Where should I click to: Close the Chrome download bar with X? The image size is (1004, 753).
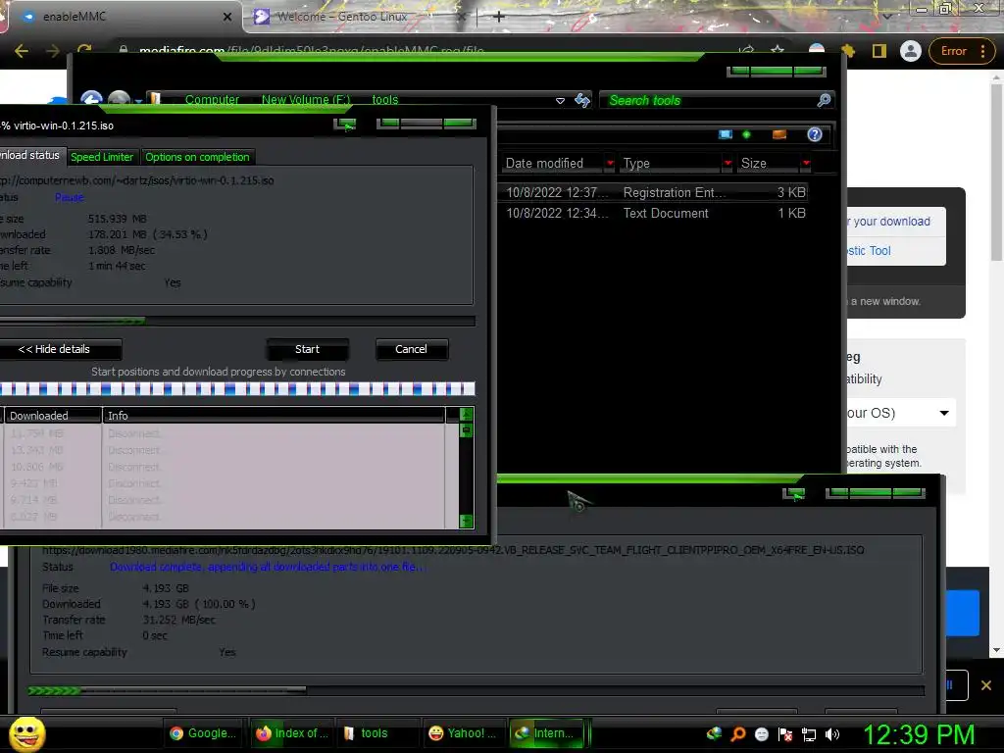coord(986,685)
